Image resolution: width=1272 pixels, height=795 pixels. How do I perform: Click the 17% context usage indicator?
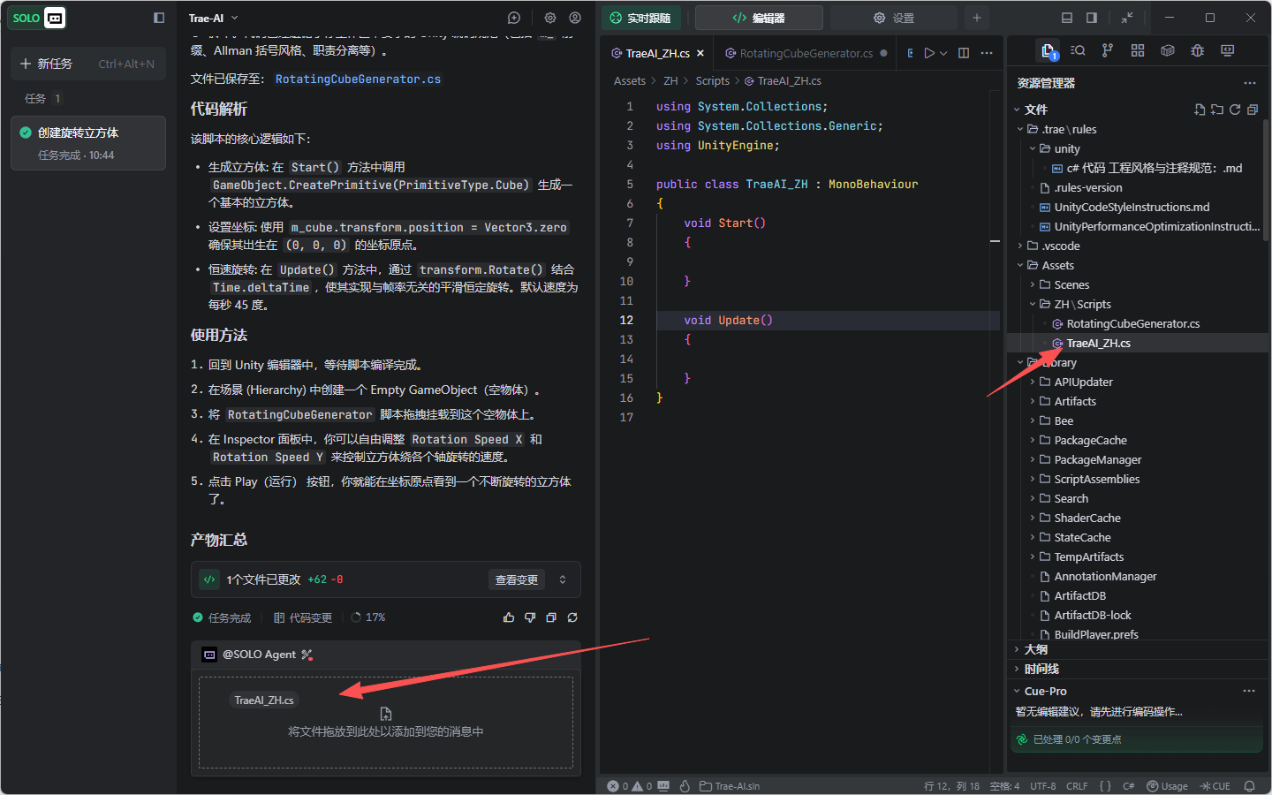(x=368, y=617)
